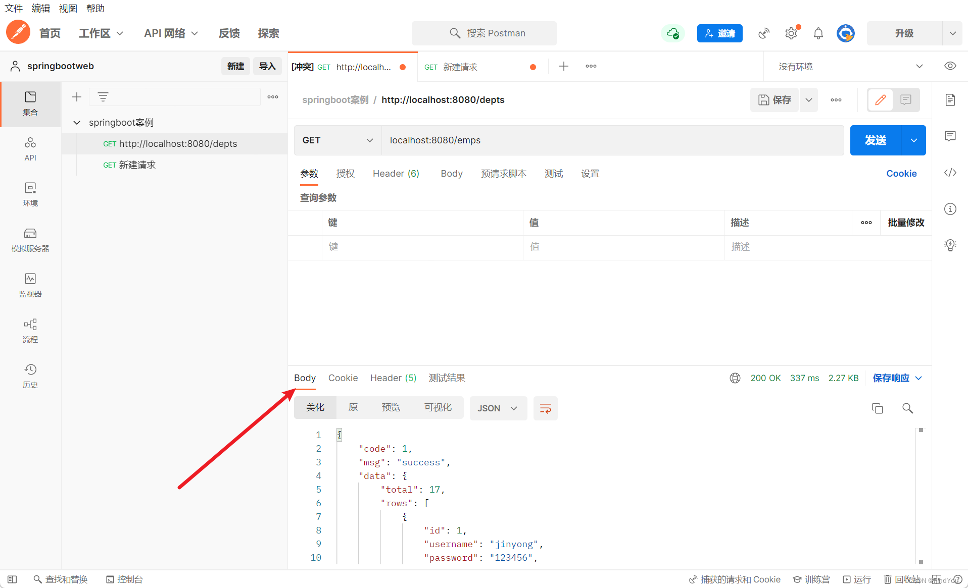
Task: Open the comments icon in right sidebar
Action: pyautogui.click(x=950, y=136)
